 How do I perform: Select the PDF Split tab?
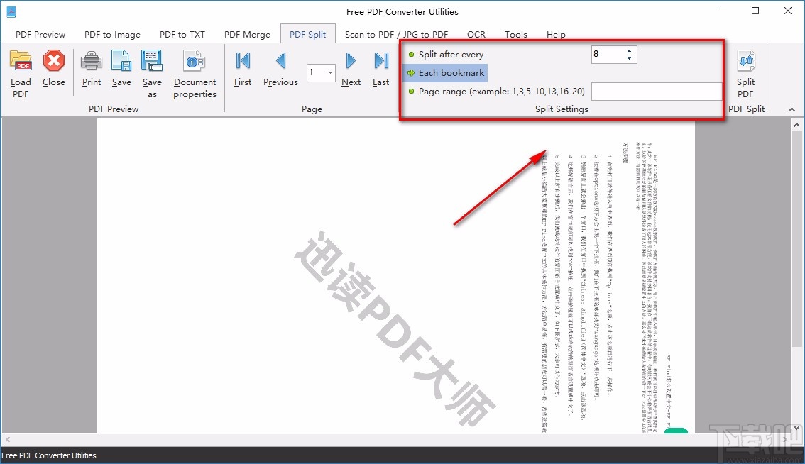click(307, 34)
